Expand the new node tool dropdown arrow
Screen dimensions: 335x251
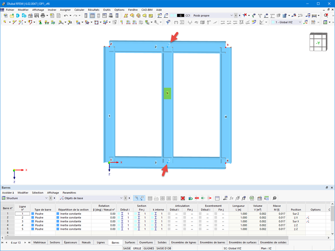coord(10,22)
